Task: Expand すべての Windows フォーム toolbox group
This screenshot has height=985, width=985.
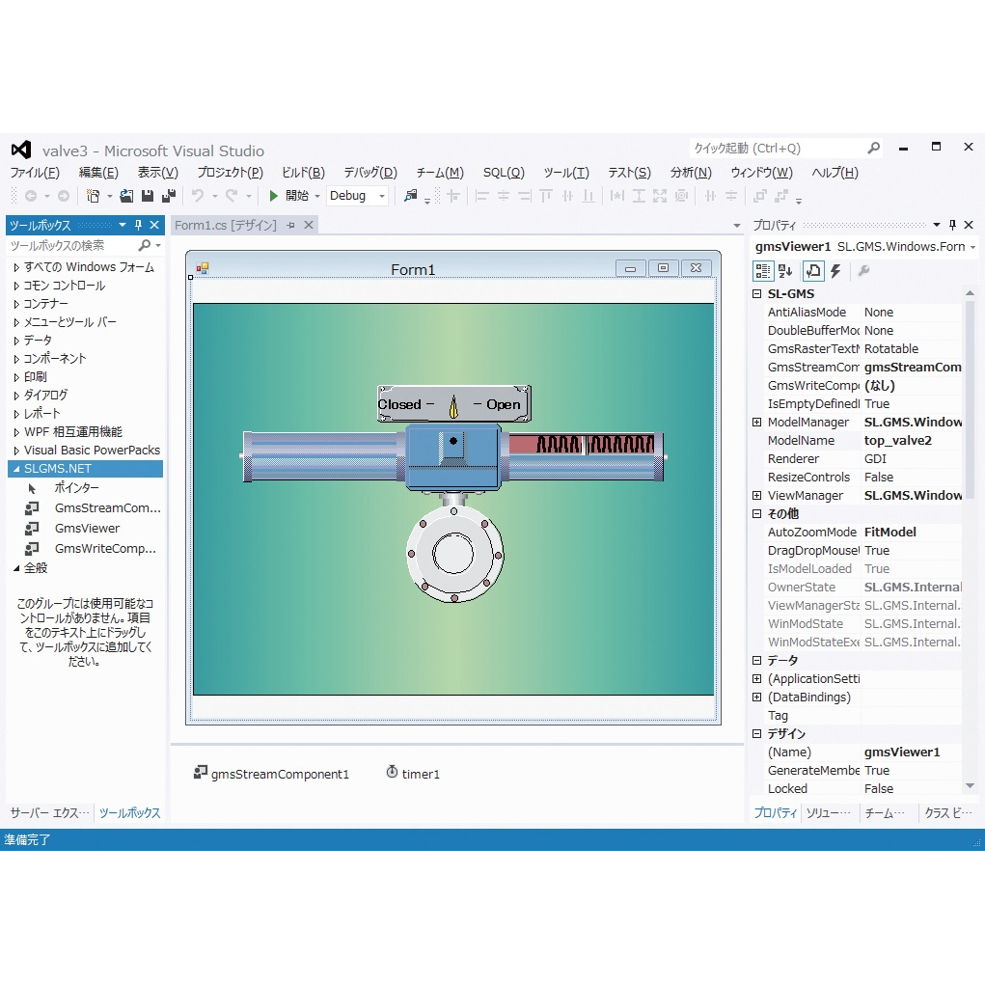Action: (17, 267)
